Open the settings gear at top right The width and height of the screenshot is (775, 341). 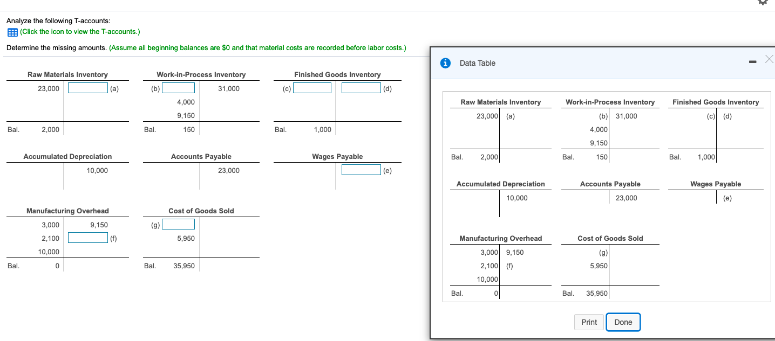[x=763, y=3]
